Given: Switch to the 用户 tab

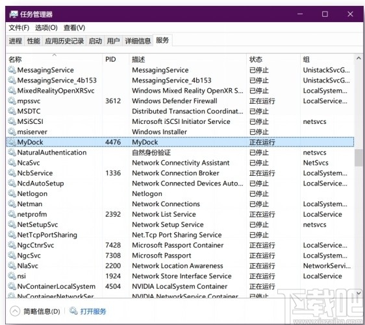Looking at the screenshot, I should 114,41.
